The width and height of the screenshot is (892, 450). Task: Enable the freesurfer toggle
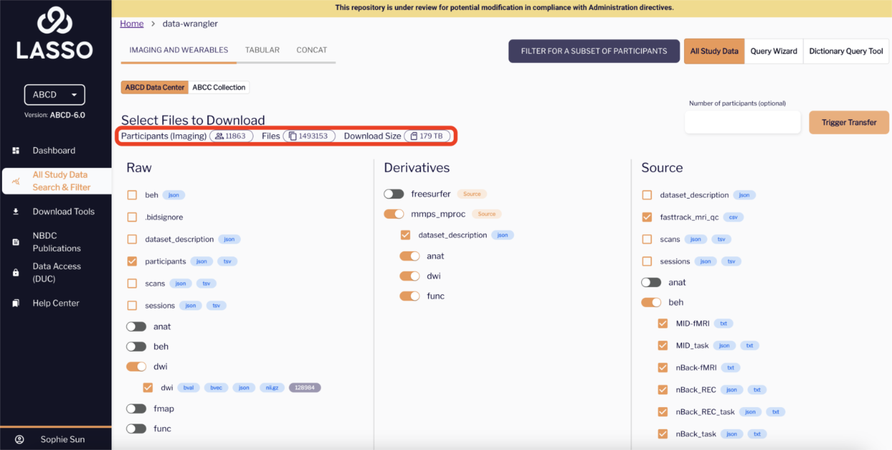393,194
